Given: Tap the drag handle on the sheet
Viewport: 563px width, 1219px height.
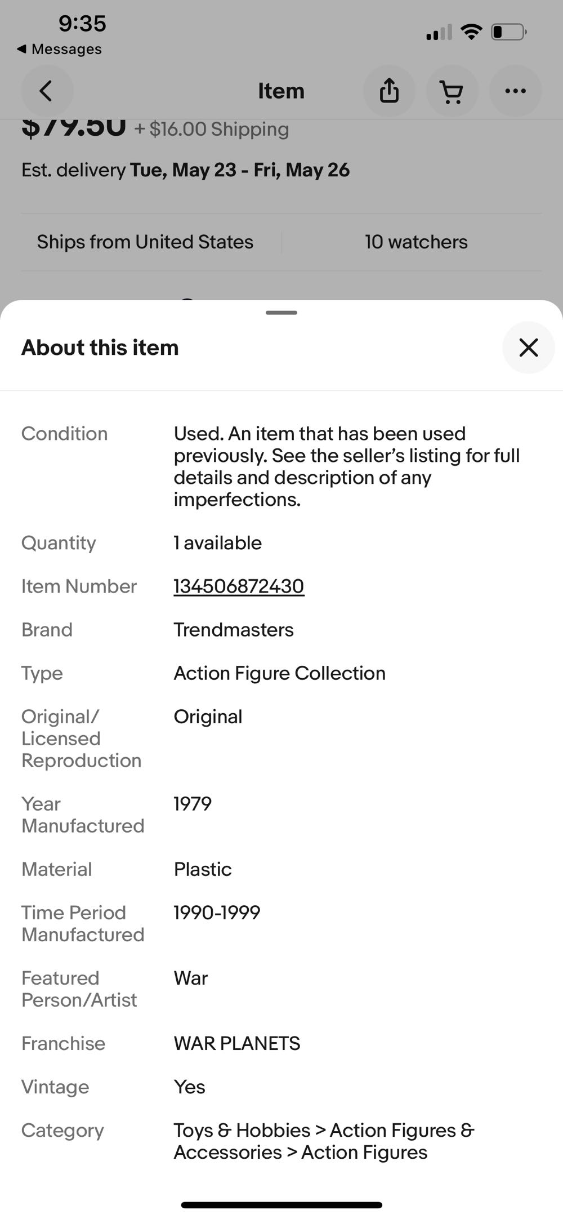Looking at the screenshot, I should click(x=281, y=313).
